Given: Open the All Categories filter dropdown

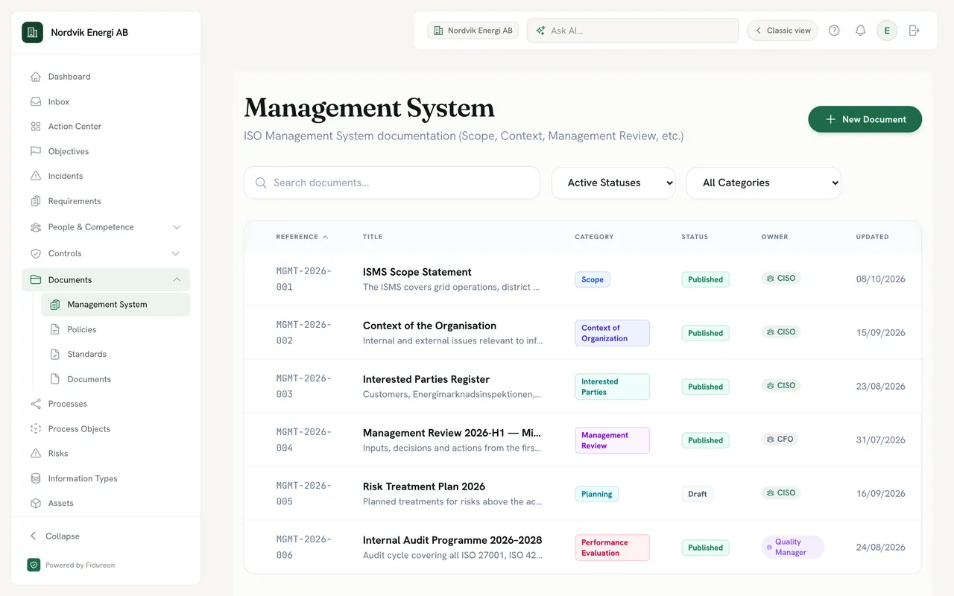Looking at the screenshot, I should click(764, 183).
